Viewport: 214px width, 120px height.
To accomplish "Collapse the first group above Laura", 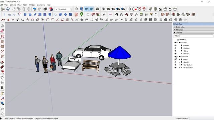I will pos(178,42).
